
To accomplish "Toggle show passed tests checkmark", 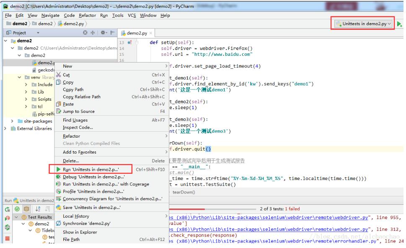I will pos(17,209).
